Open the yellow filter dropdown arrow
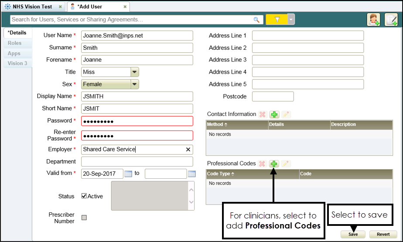 pos(291,20)
